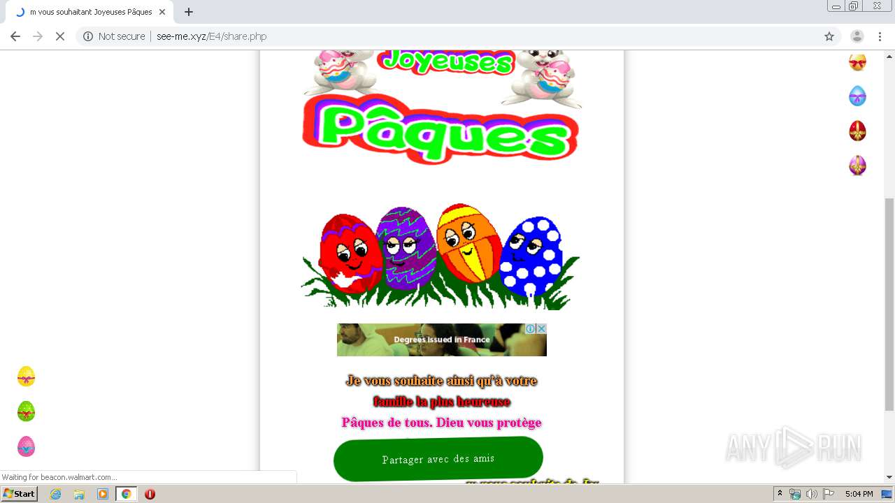895x503 pixels.
Task: Click the scrollbar up arrow
Action: (889, 55)
